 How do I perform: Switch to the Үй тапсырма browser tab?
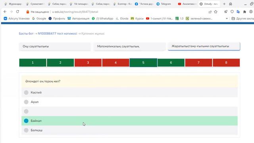point(79,4)
